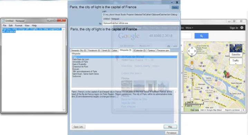Click the Open Link button
This screenshot has width=248, height=135.
(x=78, y=127)
